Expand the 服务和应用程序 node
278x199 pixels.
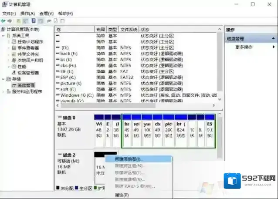(x=3, y=92)
